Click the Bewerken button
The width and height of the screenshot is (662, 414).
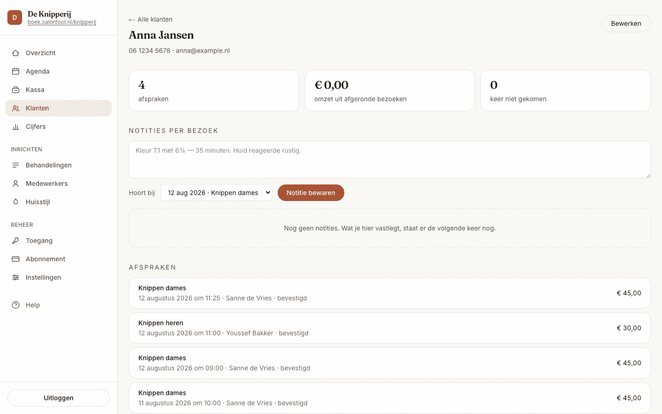[x=626, y=23]
